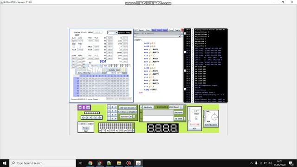Click the Rx Reset button
297x167 pixels.
[179, 112]
